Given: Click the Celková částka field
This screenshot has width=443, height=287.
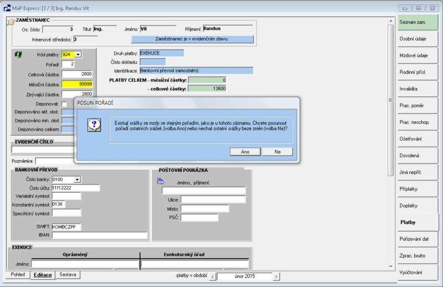Looking at the screenshot, I should pos(77,74).
